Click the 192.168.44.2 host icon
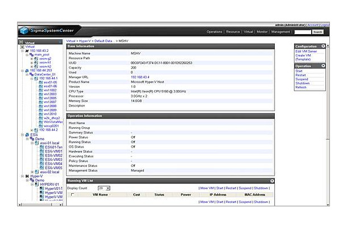 [x=36, y=130]
